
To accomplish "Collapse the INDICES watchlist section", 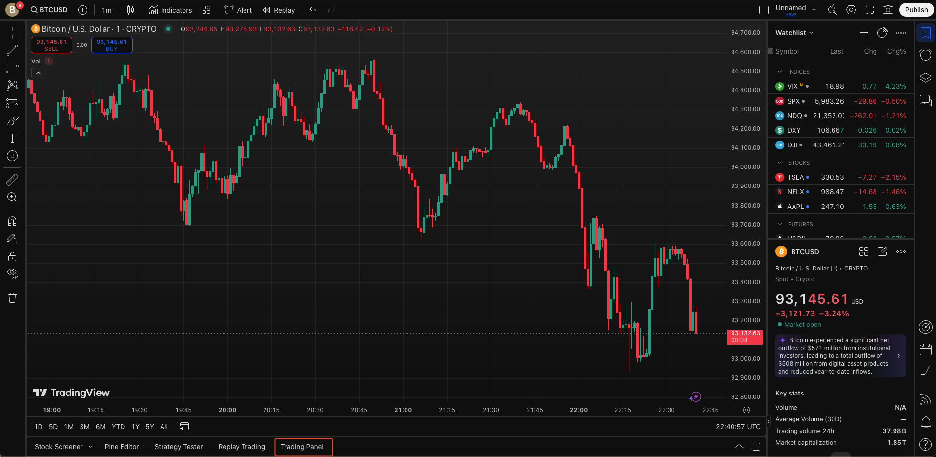I will [x=780, y=72].
